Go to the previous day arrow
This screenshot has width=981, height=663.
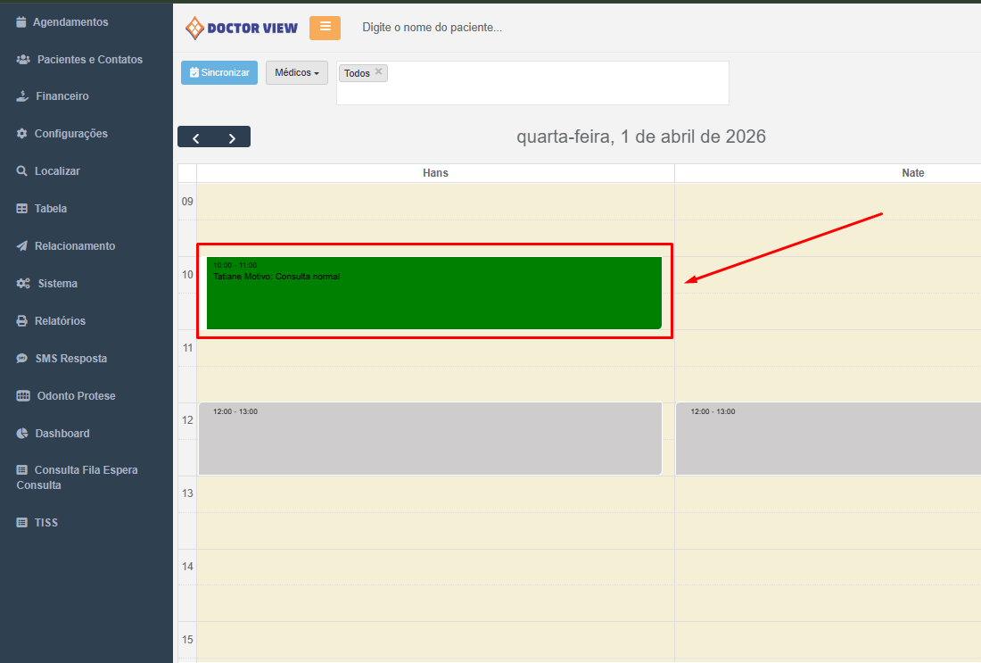(196, 137)
